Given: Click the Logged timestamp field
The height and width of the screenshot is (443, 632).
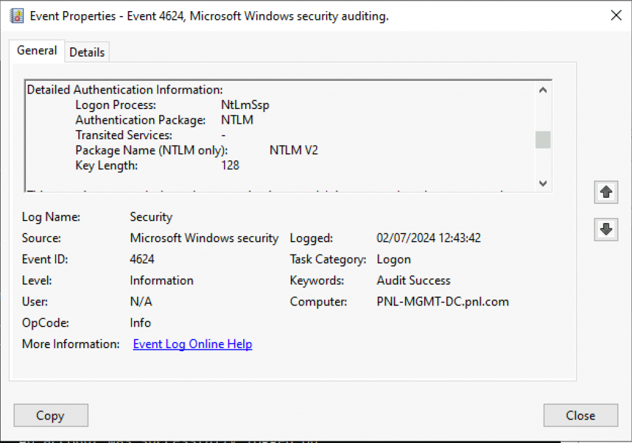Looking at the screenshot, I should click(428, 238).
